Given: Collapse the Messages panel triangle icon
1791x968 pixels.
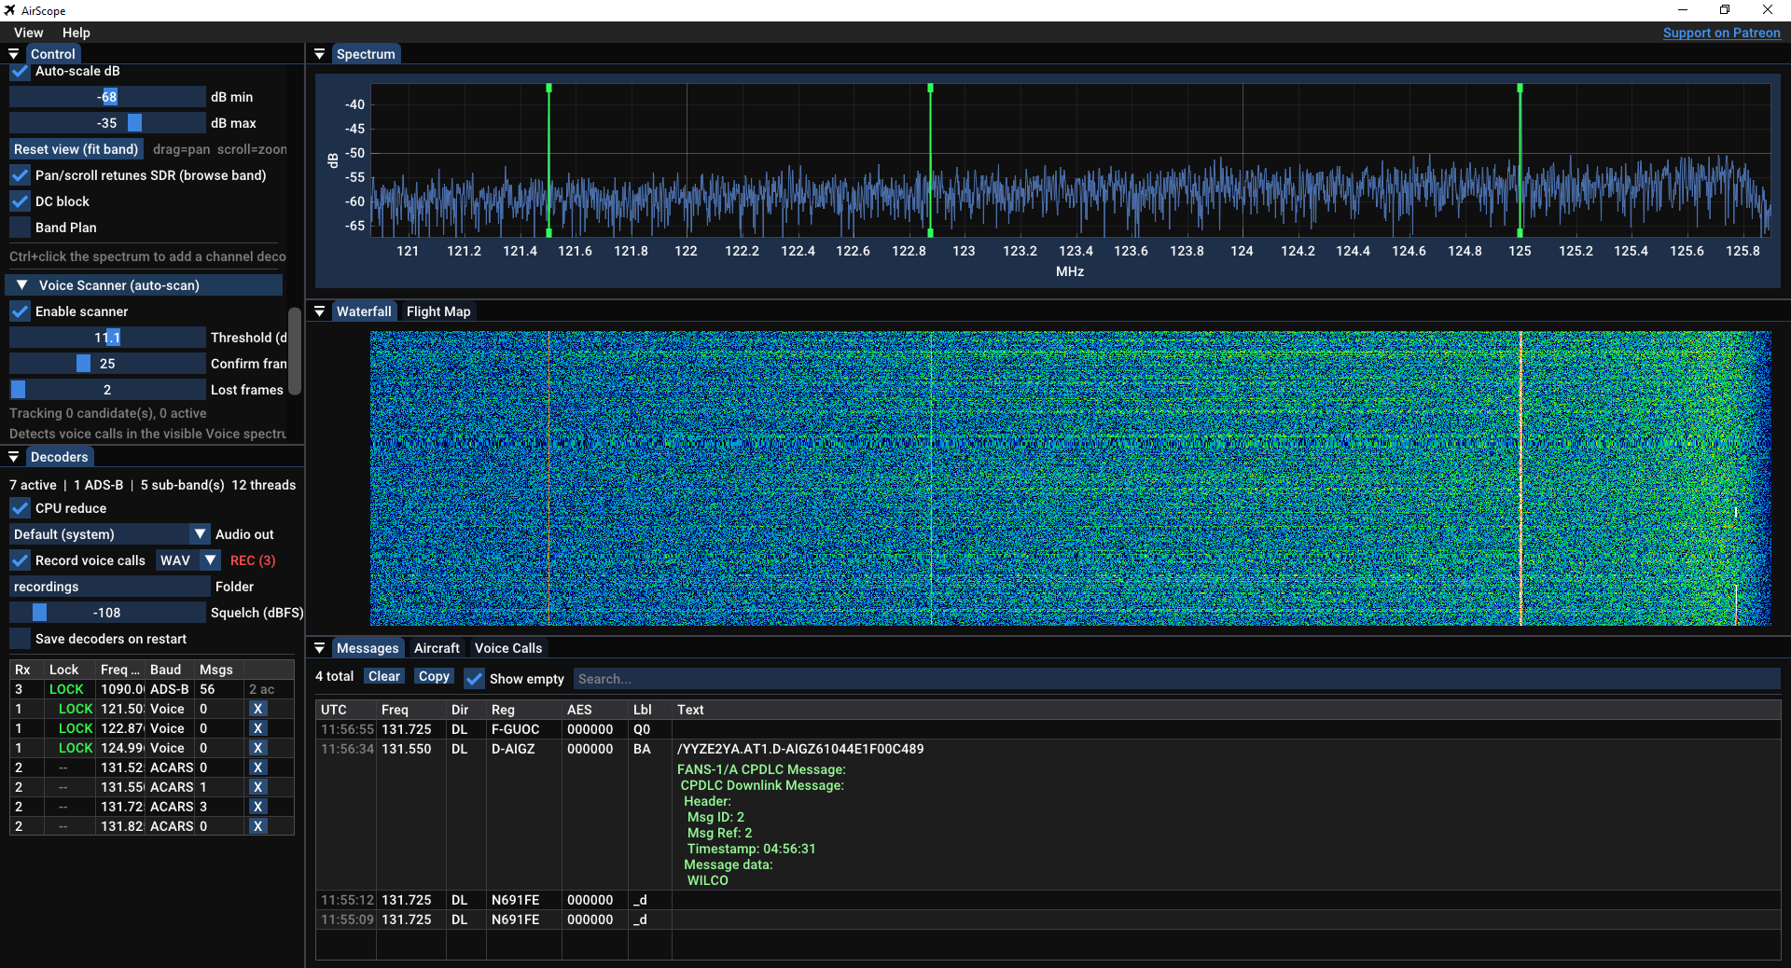Looking at the screenshot, I should pos(320,648).
